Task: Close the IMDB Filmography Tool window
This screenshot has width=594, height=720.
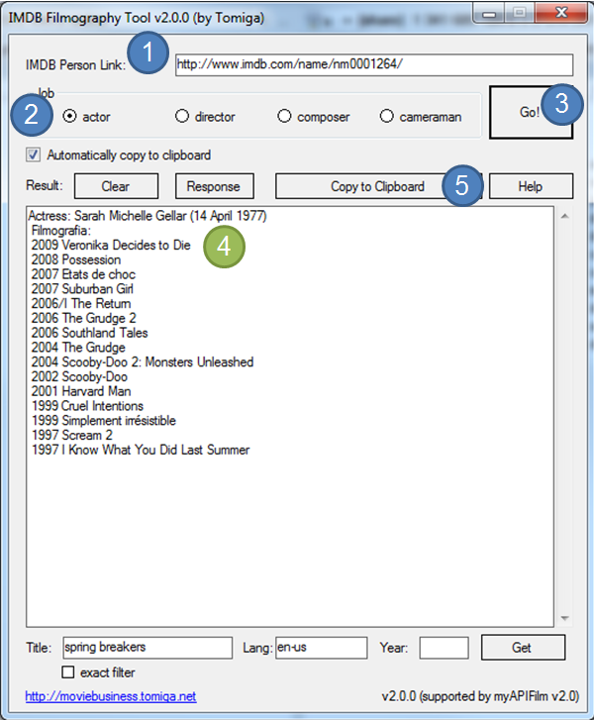Action: click(x=561, y=13)
